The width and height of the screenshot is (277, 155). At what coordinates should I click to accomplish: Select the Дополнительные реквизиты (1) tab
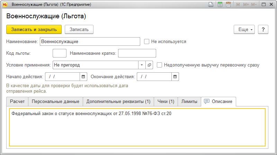pos(118,102)
